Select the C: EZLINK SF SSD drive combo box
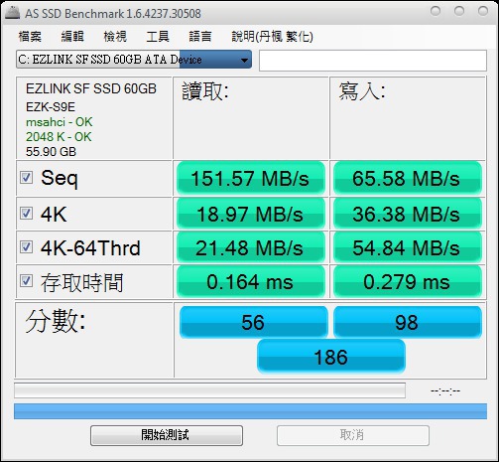 [134, 60]
